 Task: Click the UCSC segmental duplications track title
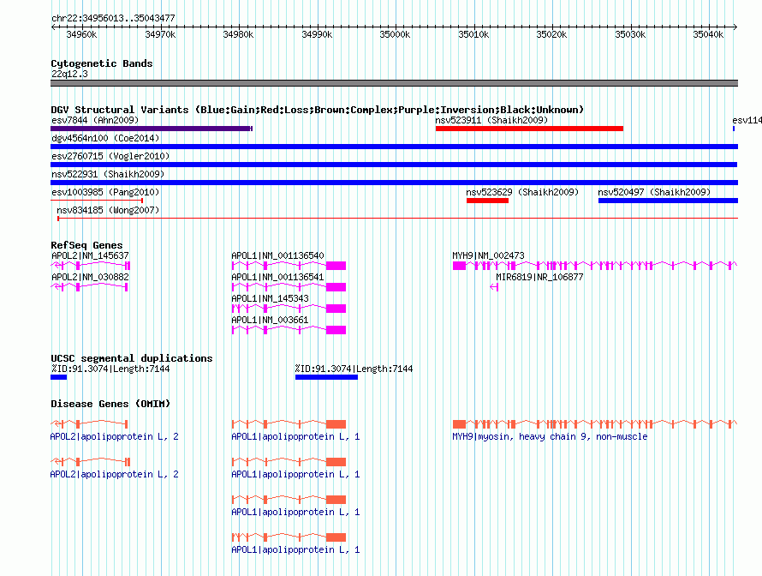(132, 358)
